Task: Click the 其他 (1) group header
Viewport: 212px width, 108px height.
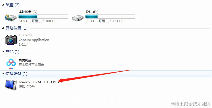Action: point(12,52)
